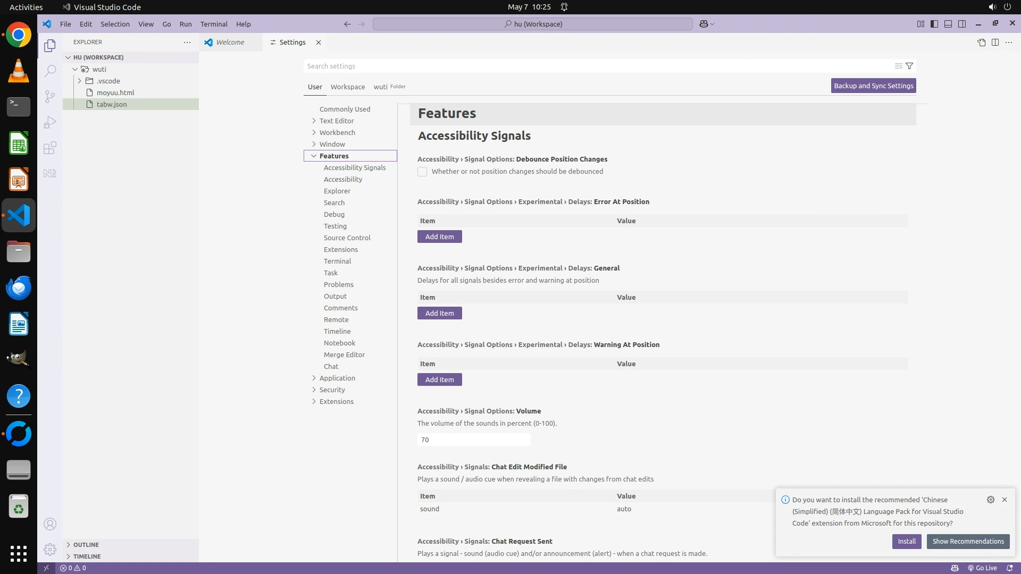Open the Search view in activity bar
1021x574 pixels.
(x=50, y=71)
